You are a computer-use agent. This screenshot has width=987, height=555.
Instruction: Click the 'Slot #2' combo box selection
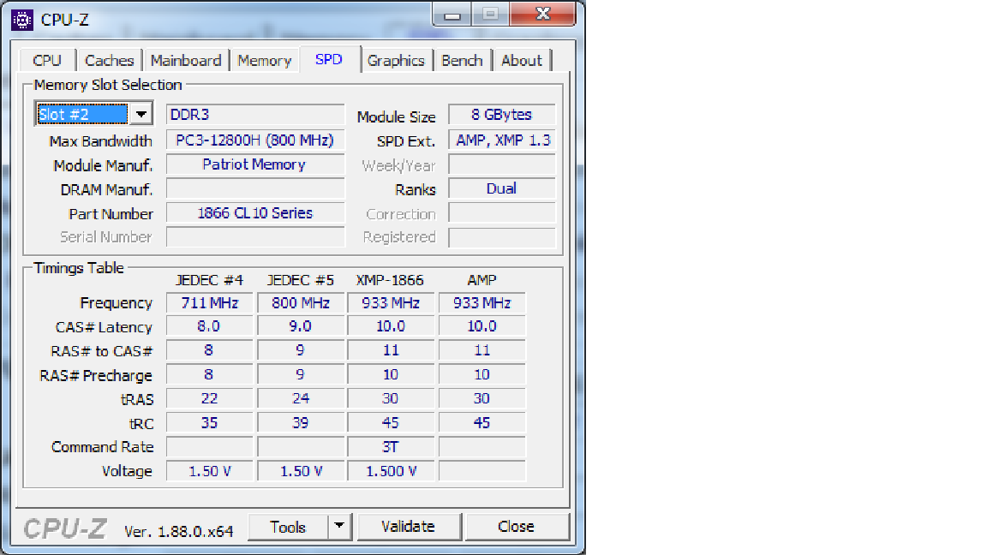(82, 114)
